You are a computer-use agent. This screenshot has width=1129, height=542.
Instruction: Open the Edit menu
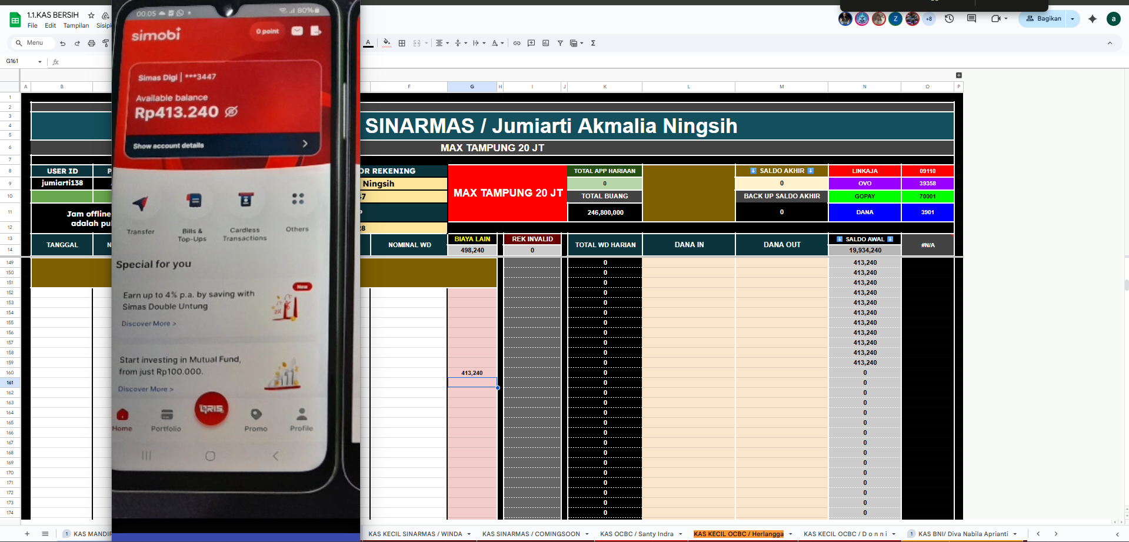tap(51, 25)
